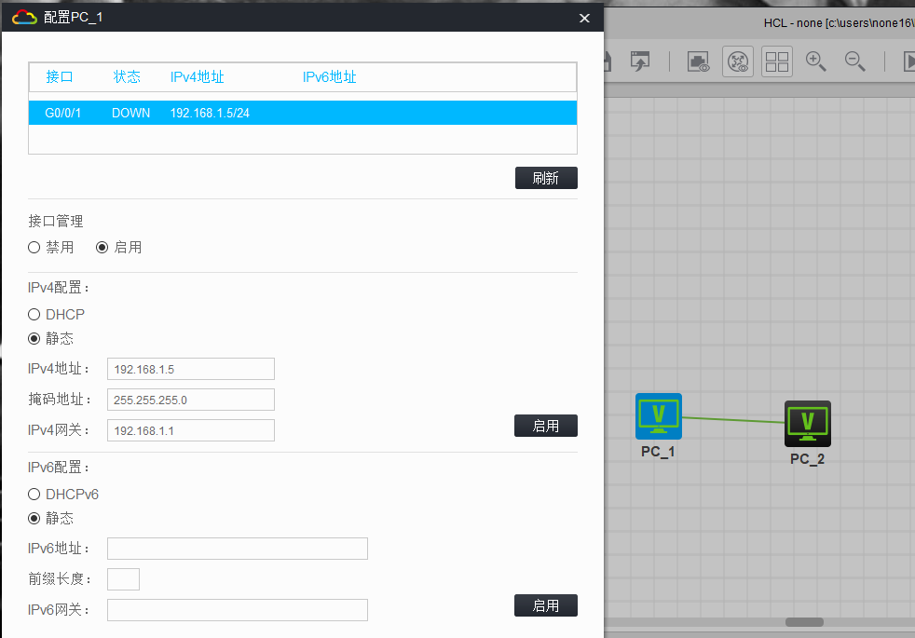Click the 掩码地址 field showing 255.255.255.0

pos(191,400)
